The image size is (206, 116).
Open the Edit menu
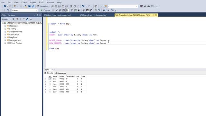tap(9, 2)
